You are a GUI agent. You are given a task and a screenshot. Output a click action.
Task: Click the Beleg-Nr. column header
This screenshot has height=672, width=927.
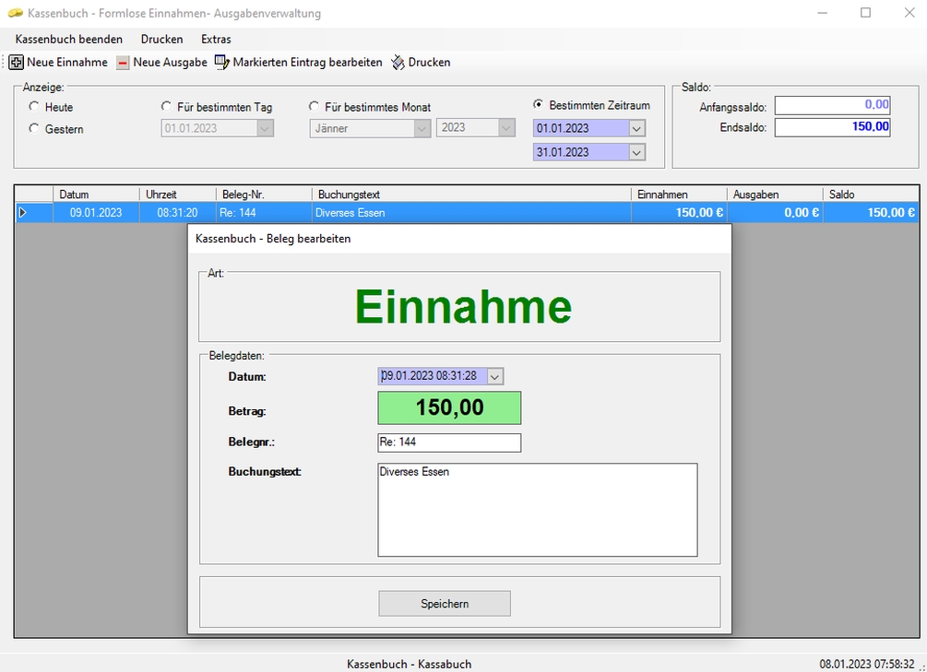(x=265, y=195)
